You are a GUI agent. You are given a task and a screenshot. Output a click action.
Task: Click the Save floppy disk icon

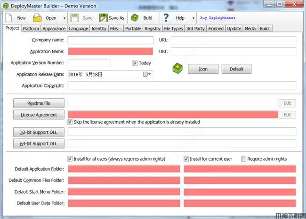point(74,18)
